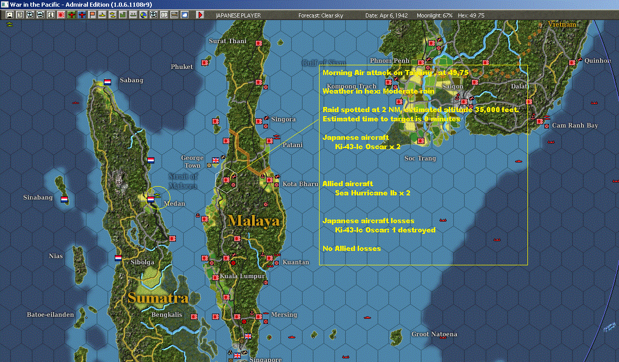
Task: Select the Japanese base at Cam Ranh Bay
Action: pos(540,121)
